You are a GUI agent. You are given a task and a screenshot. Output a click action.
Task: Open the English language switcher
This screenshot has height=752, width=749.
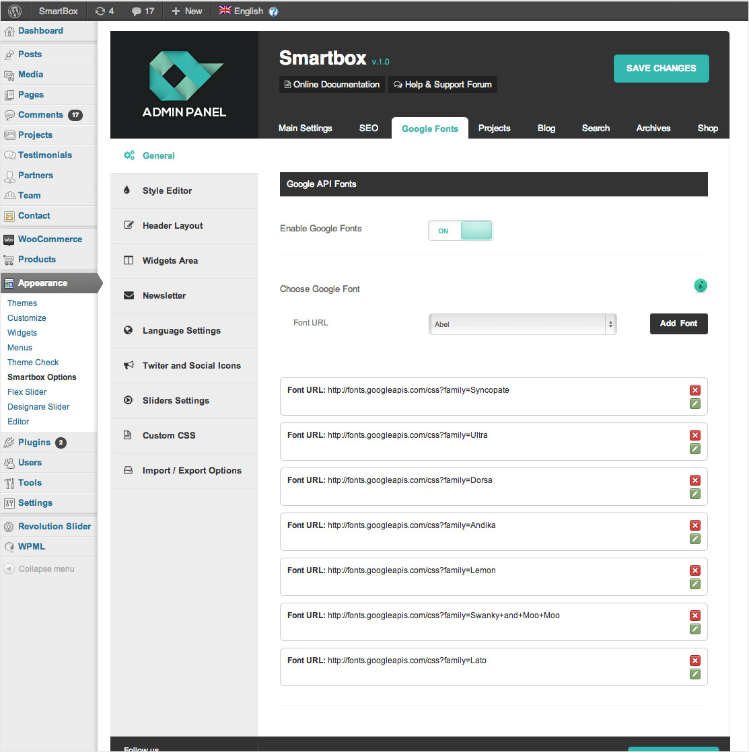point(248,11)
